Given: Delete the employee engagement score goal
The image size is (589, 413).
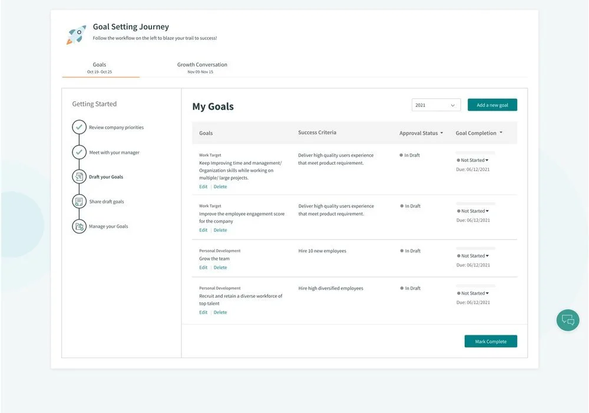Looking at the screenshot, I should click(x=220, y=230).
